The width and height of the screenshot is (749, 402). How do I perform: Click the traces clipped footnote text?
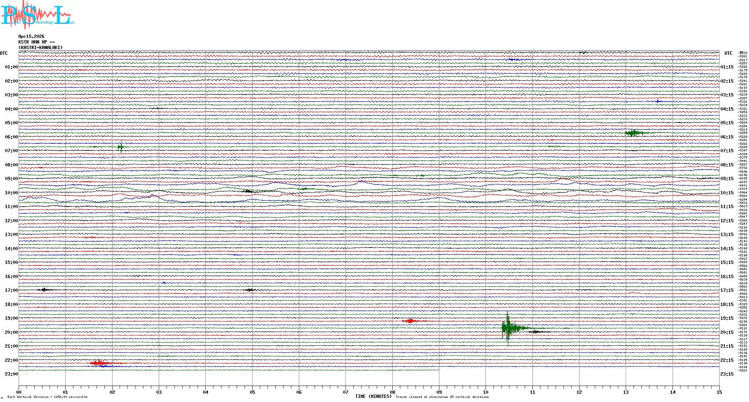[442, 397]
